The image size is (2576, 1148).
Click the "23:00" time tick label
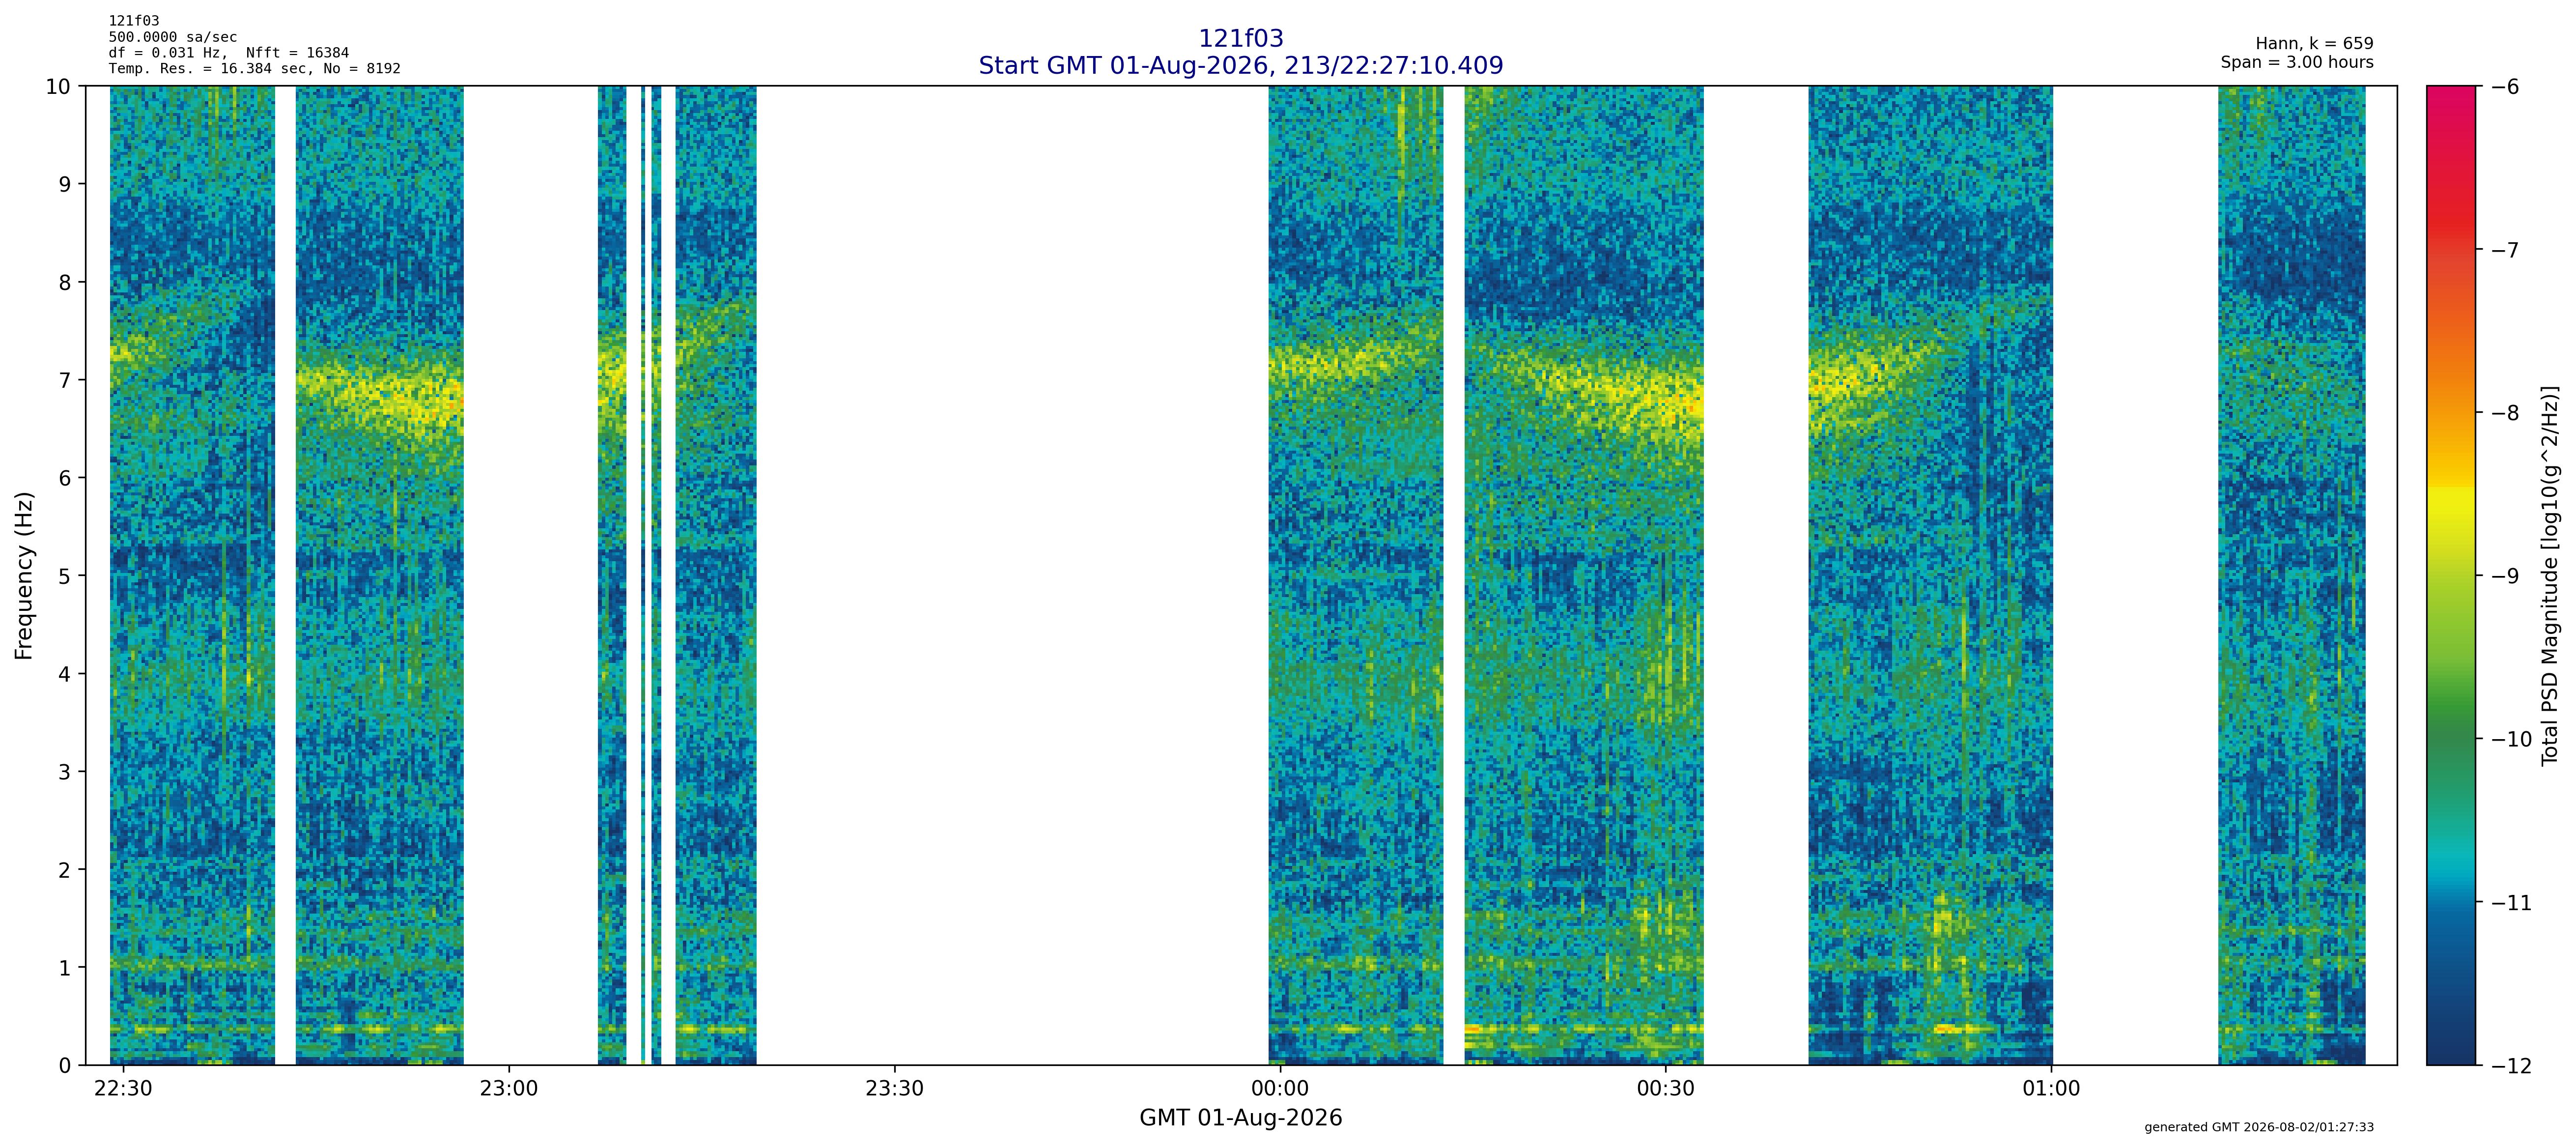coord(509,1089)
